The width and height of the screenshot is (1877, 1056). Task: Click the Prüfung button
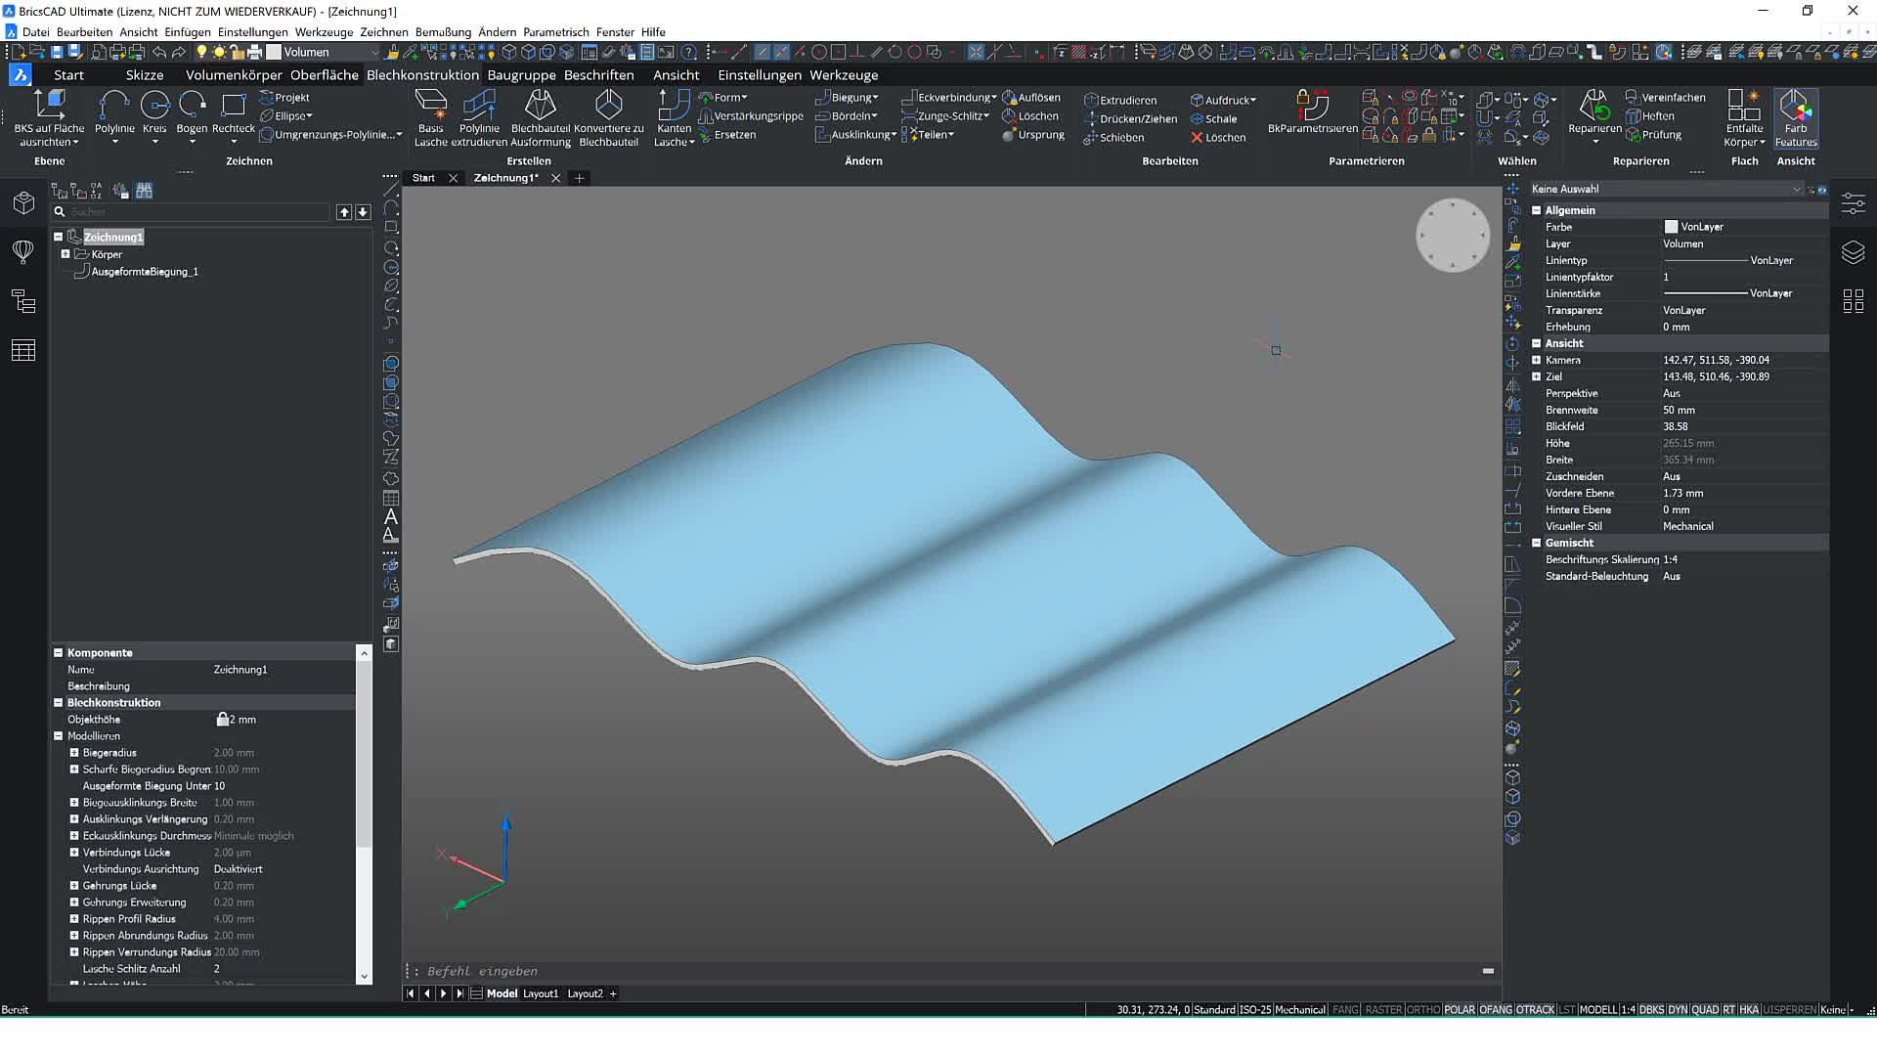pyautogui.click(x=1654, y=135)
